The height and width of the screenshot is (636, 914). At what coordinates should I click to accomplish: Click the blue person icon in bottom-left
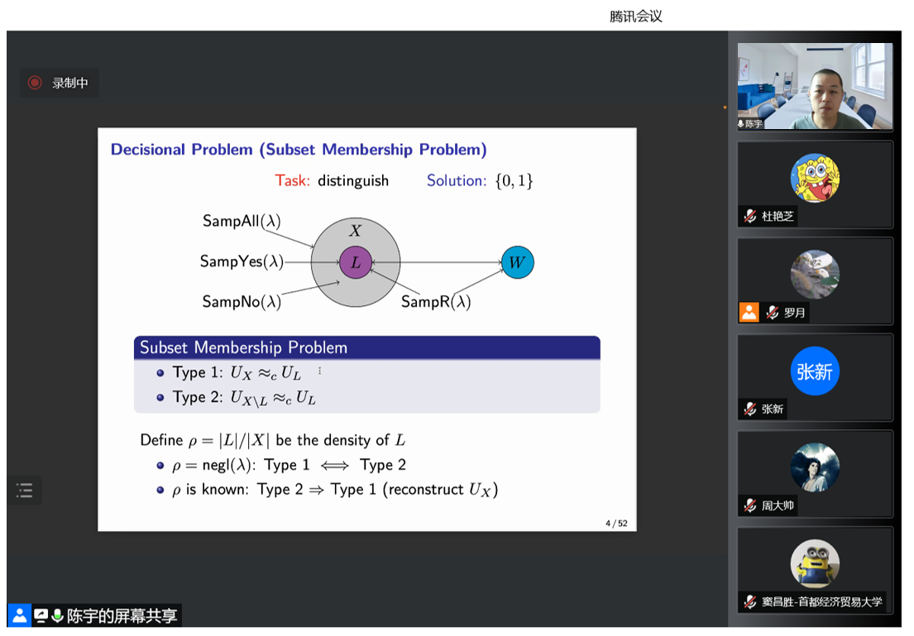click(19, 615)
